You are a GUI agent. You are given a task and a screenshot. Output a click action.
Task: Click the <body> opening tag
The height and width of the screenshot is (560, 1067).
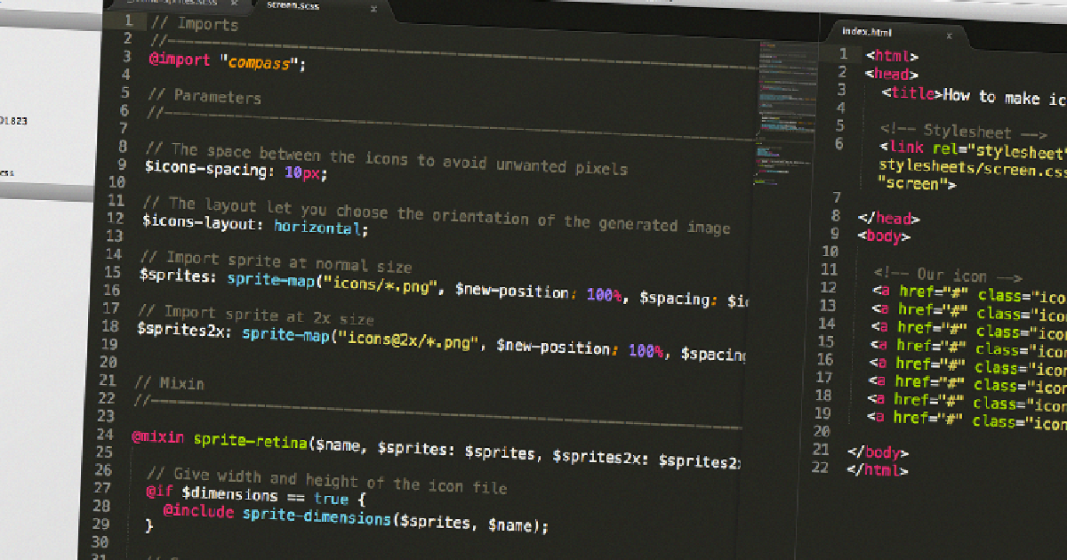pyautogui.click(x=884, y=237)
